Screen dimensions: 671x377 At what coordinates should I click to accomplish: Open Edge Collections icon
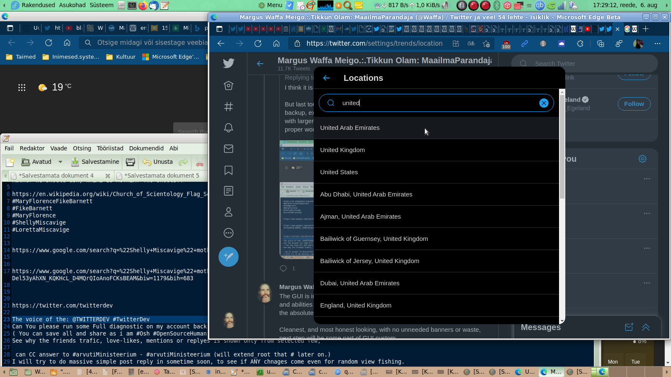coord(601,44)
